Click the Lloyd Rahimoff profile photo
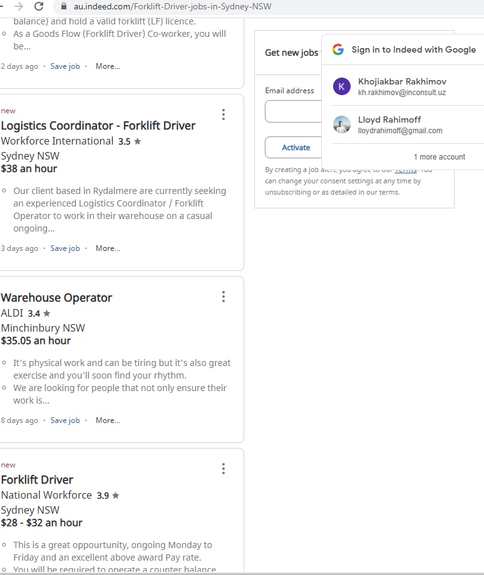Viewport: 484px width, 575px height. (342, 125)
